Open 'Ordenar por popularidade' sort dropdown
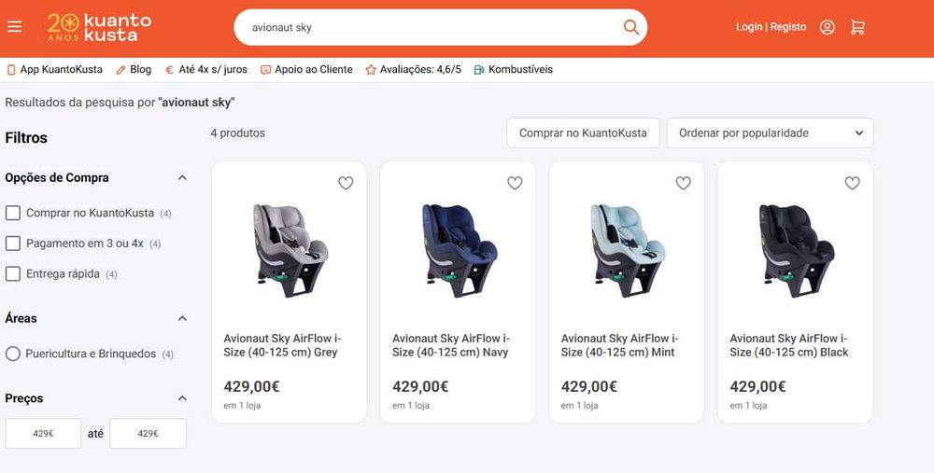 point(770,133)
